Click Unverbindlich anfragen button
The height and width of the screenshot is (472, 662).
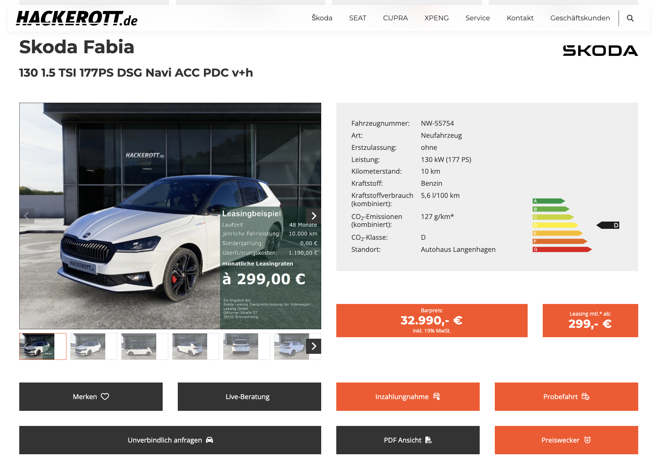point(170,440)
